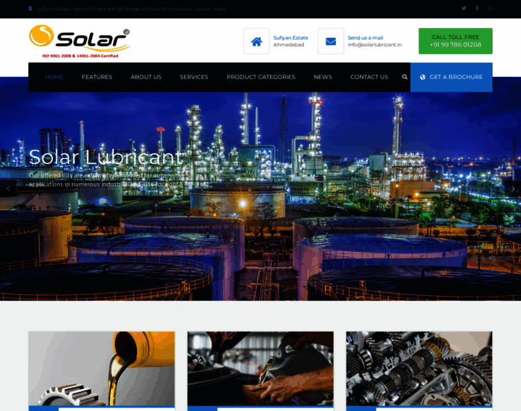
Task: Click the Send us a mail link
Action: (x=365, y=38)
